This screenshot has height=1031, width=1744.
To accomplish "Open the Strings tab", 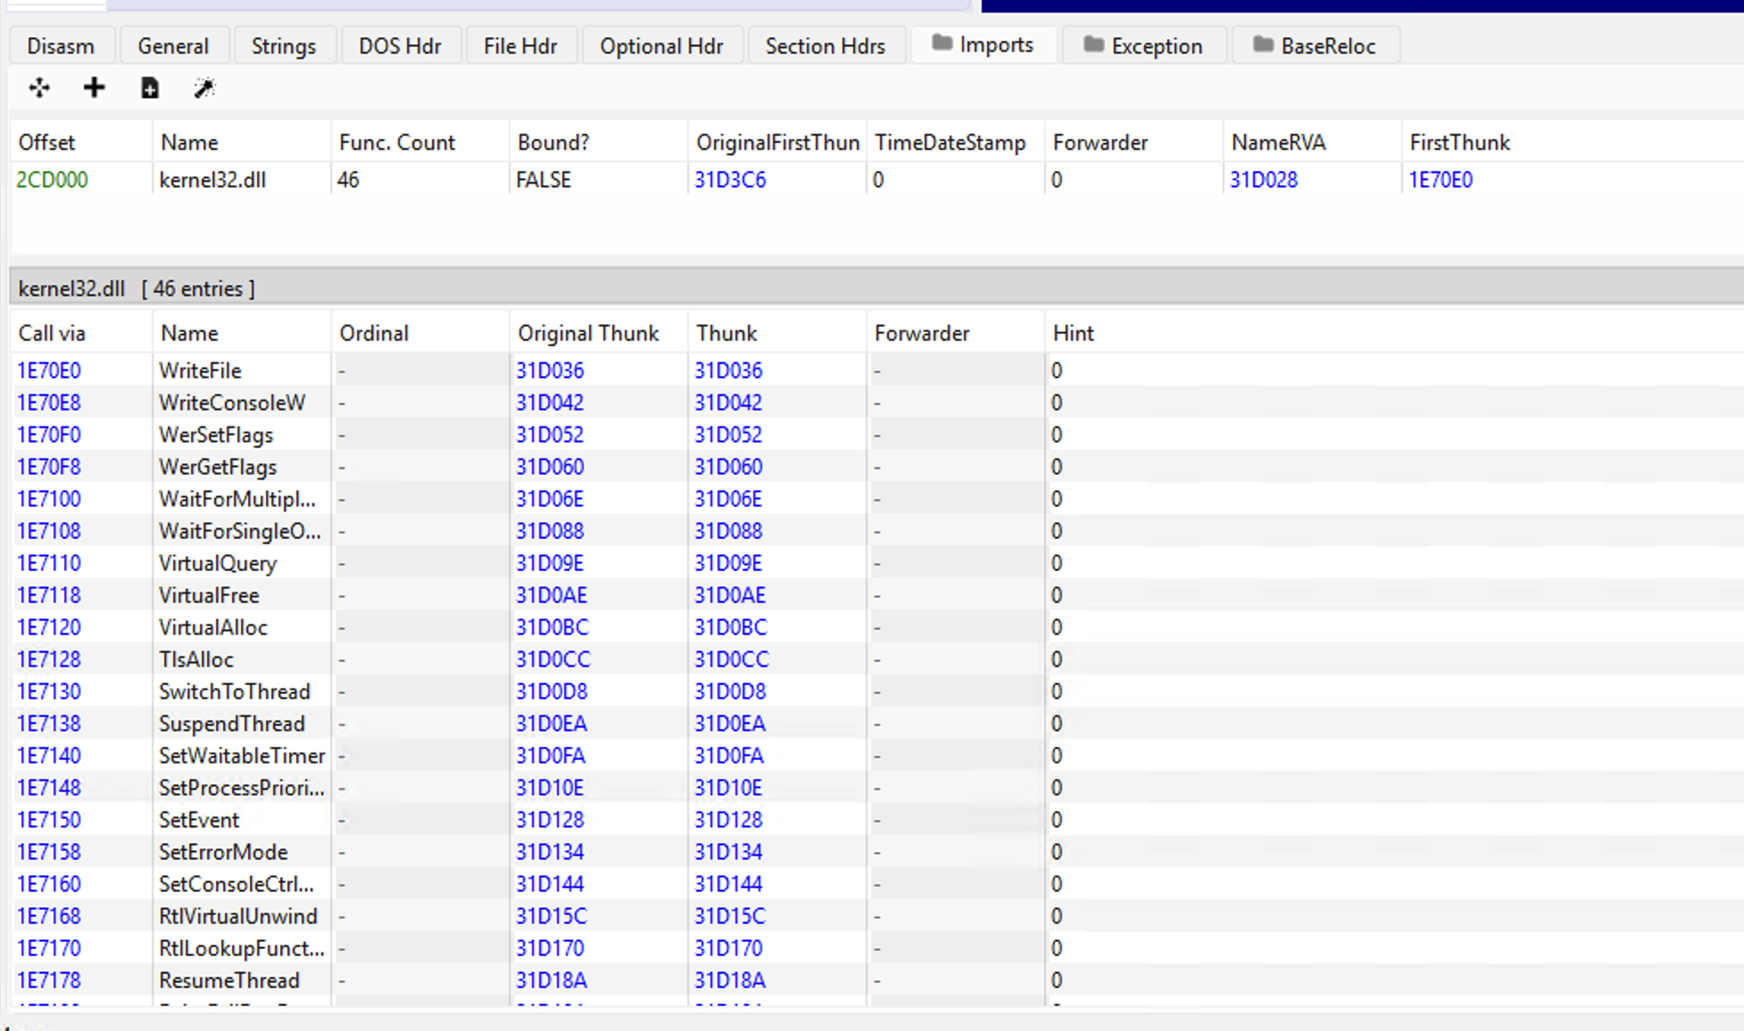I will 284,45.
